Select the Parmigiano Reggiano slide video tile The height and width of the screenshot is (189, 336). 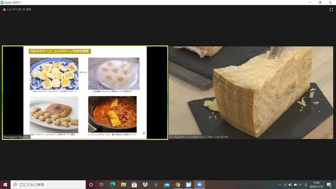tap(85, 92)
